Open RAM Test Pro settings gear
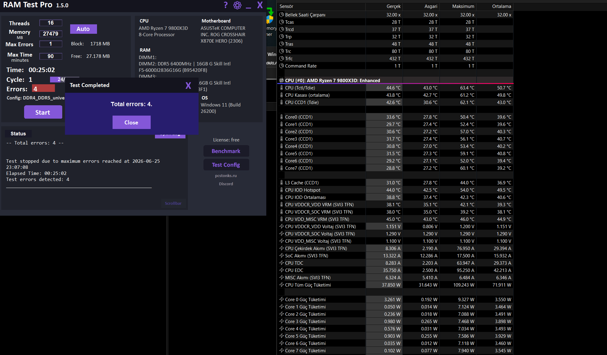607x355 pixels. [x=237, y=5]
